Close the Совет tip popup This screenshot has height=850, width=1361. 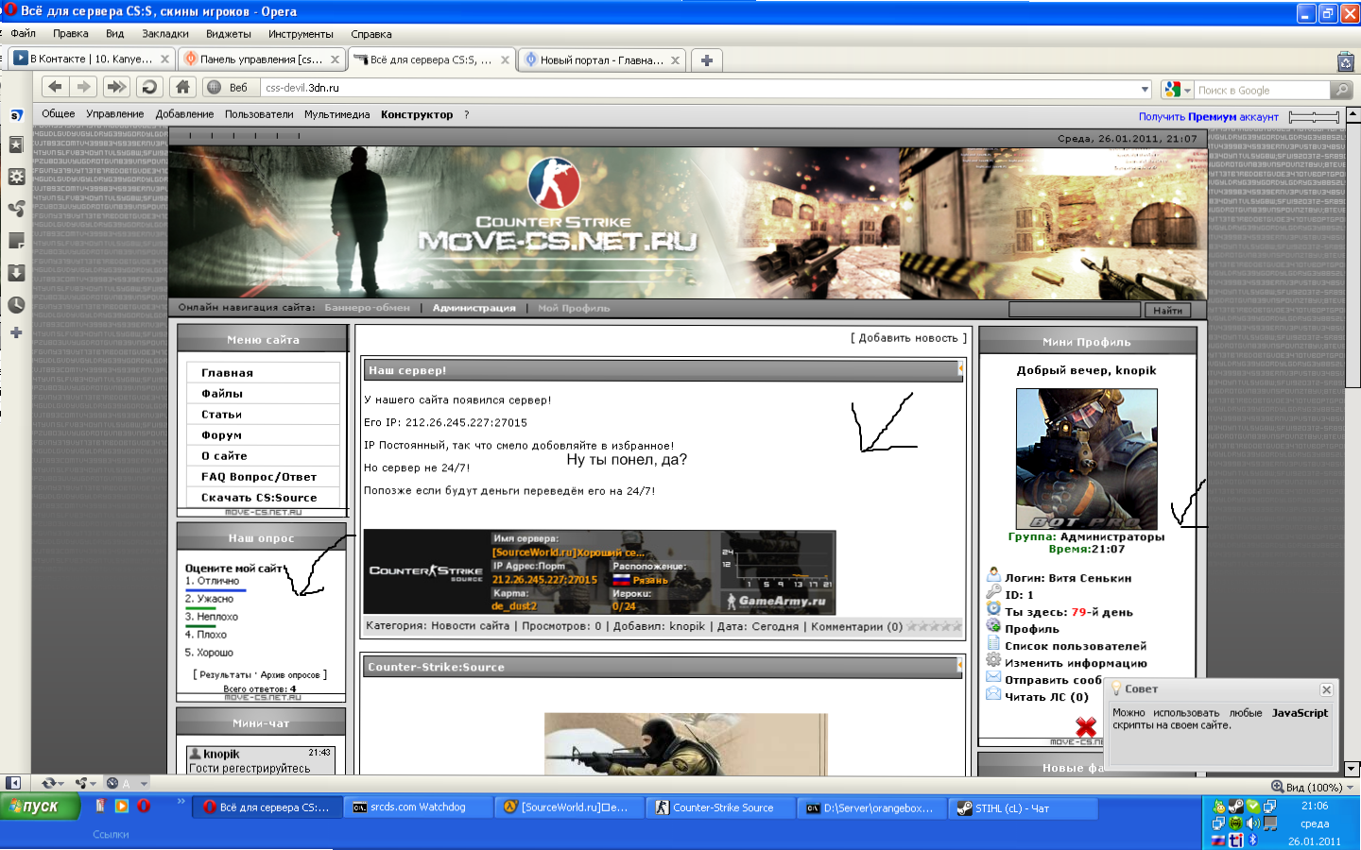[x=1326, y=689]
